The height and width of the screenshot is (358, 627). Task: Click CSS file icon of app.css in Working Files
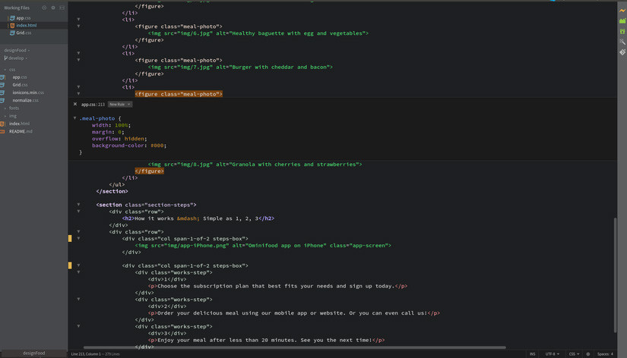click(12, 18)
